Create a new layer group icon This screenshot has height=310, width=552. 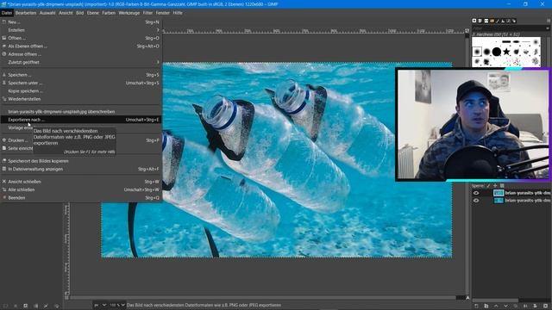[486, 307]
